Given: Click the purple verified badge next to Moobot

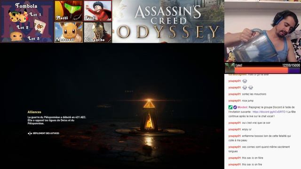Looking at the screenshot, I should point(235,108).
